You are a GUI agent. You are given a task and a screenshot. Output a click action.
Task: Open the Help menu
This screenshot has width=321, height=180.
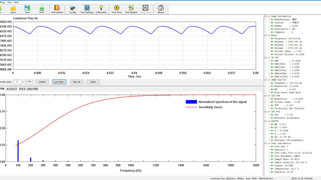16,2
